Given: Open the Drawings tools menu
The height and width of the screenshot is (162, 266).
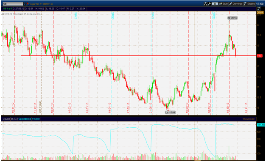Looking at the screenshot, I should coord(236,4).
